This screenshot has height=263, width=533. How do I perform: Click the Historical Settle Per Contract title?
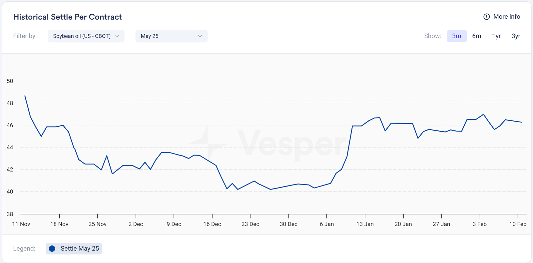tap(67, 17)
